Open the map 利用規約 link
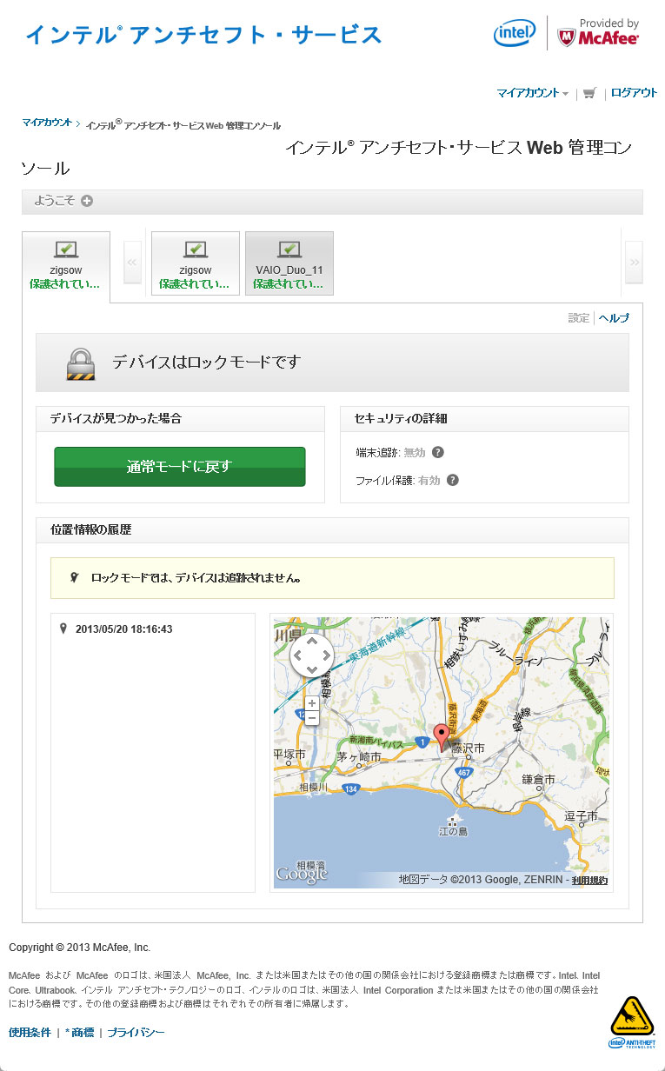 pos(590,880)
